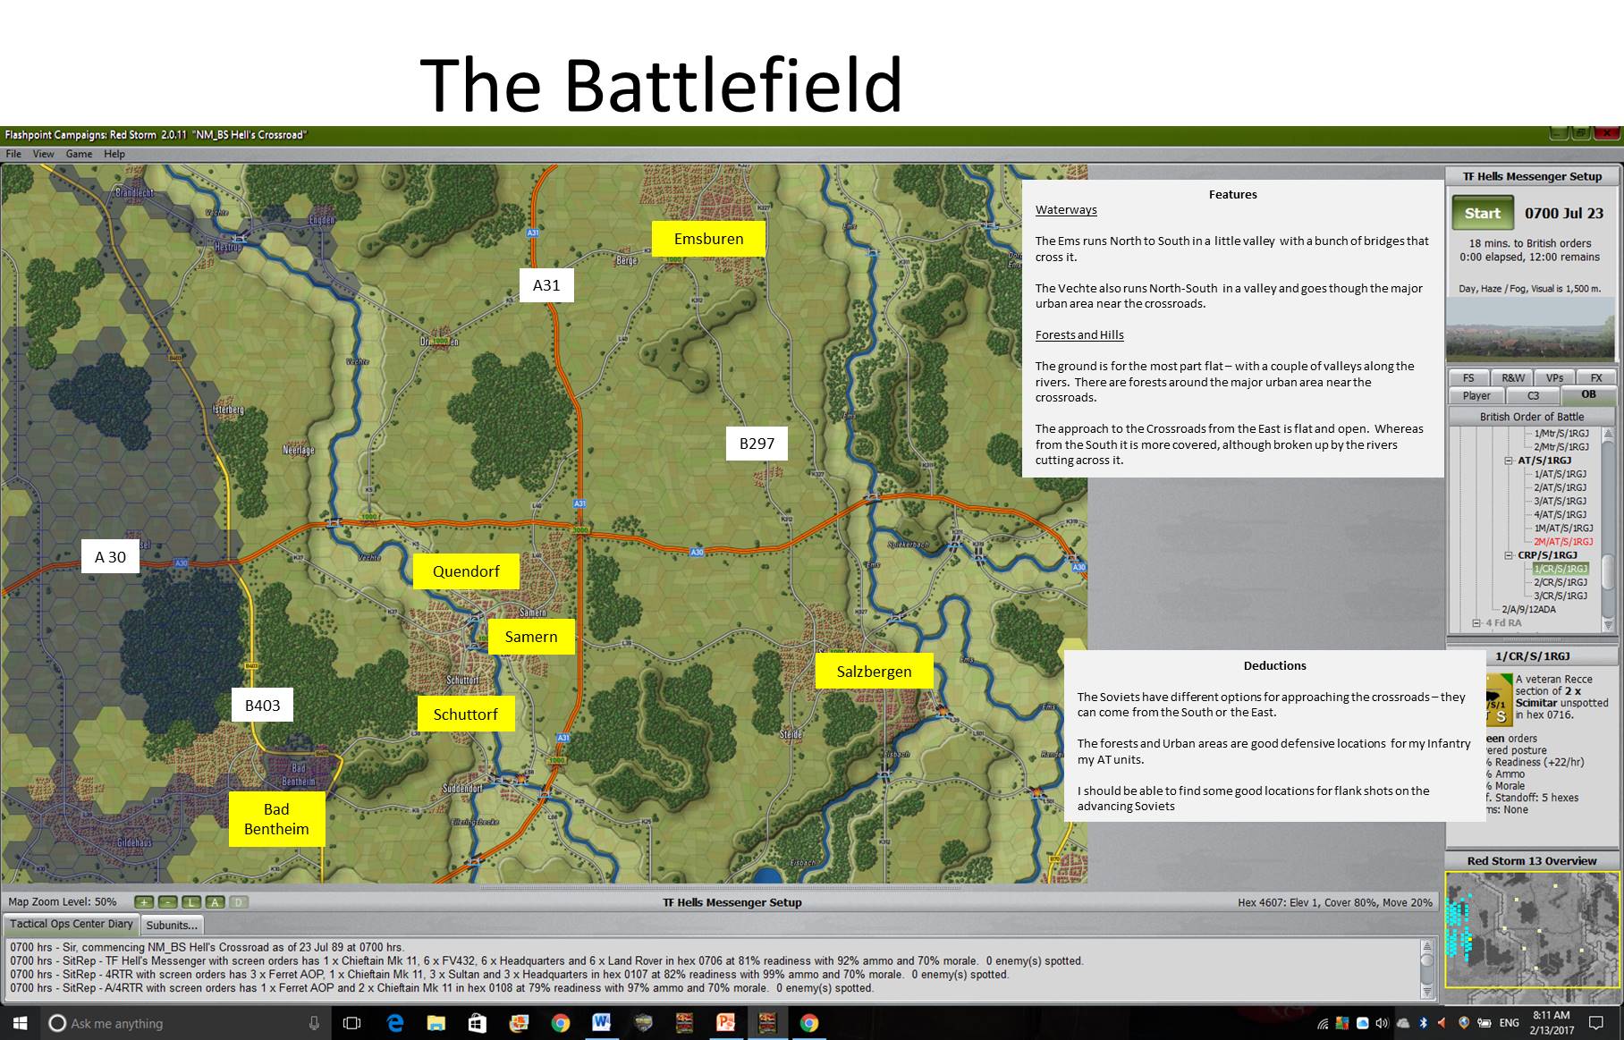Select unit 2/A/9/12ADA in the tree
1624x1040 pixels.
1528,610
